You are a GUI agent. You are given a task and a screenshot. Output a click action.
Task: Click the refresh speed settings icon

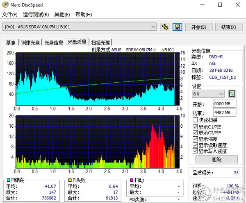point(232,94)
